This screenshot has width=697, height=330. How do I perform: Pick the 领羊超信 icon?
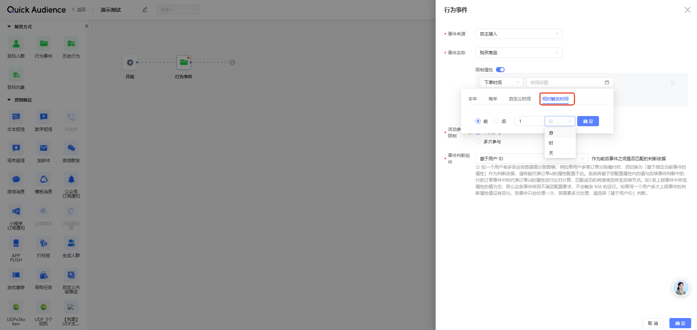[x=16, y=148]
